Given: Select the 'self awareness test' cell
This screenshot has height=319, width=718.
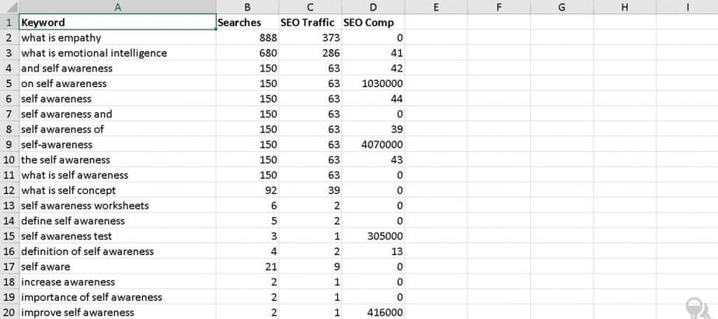Looking at the screenshot, I should (x=117, y=236).
